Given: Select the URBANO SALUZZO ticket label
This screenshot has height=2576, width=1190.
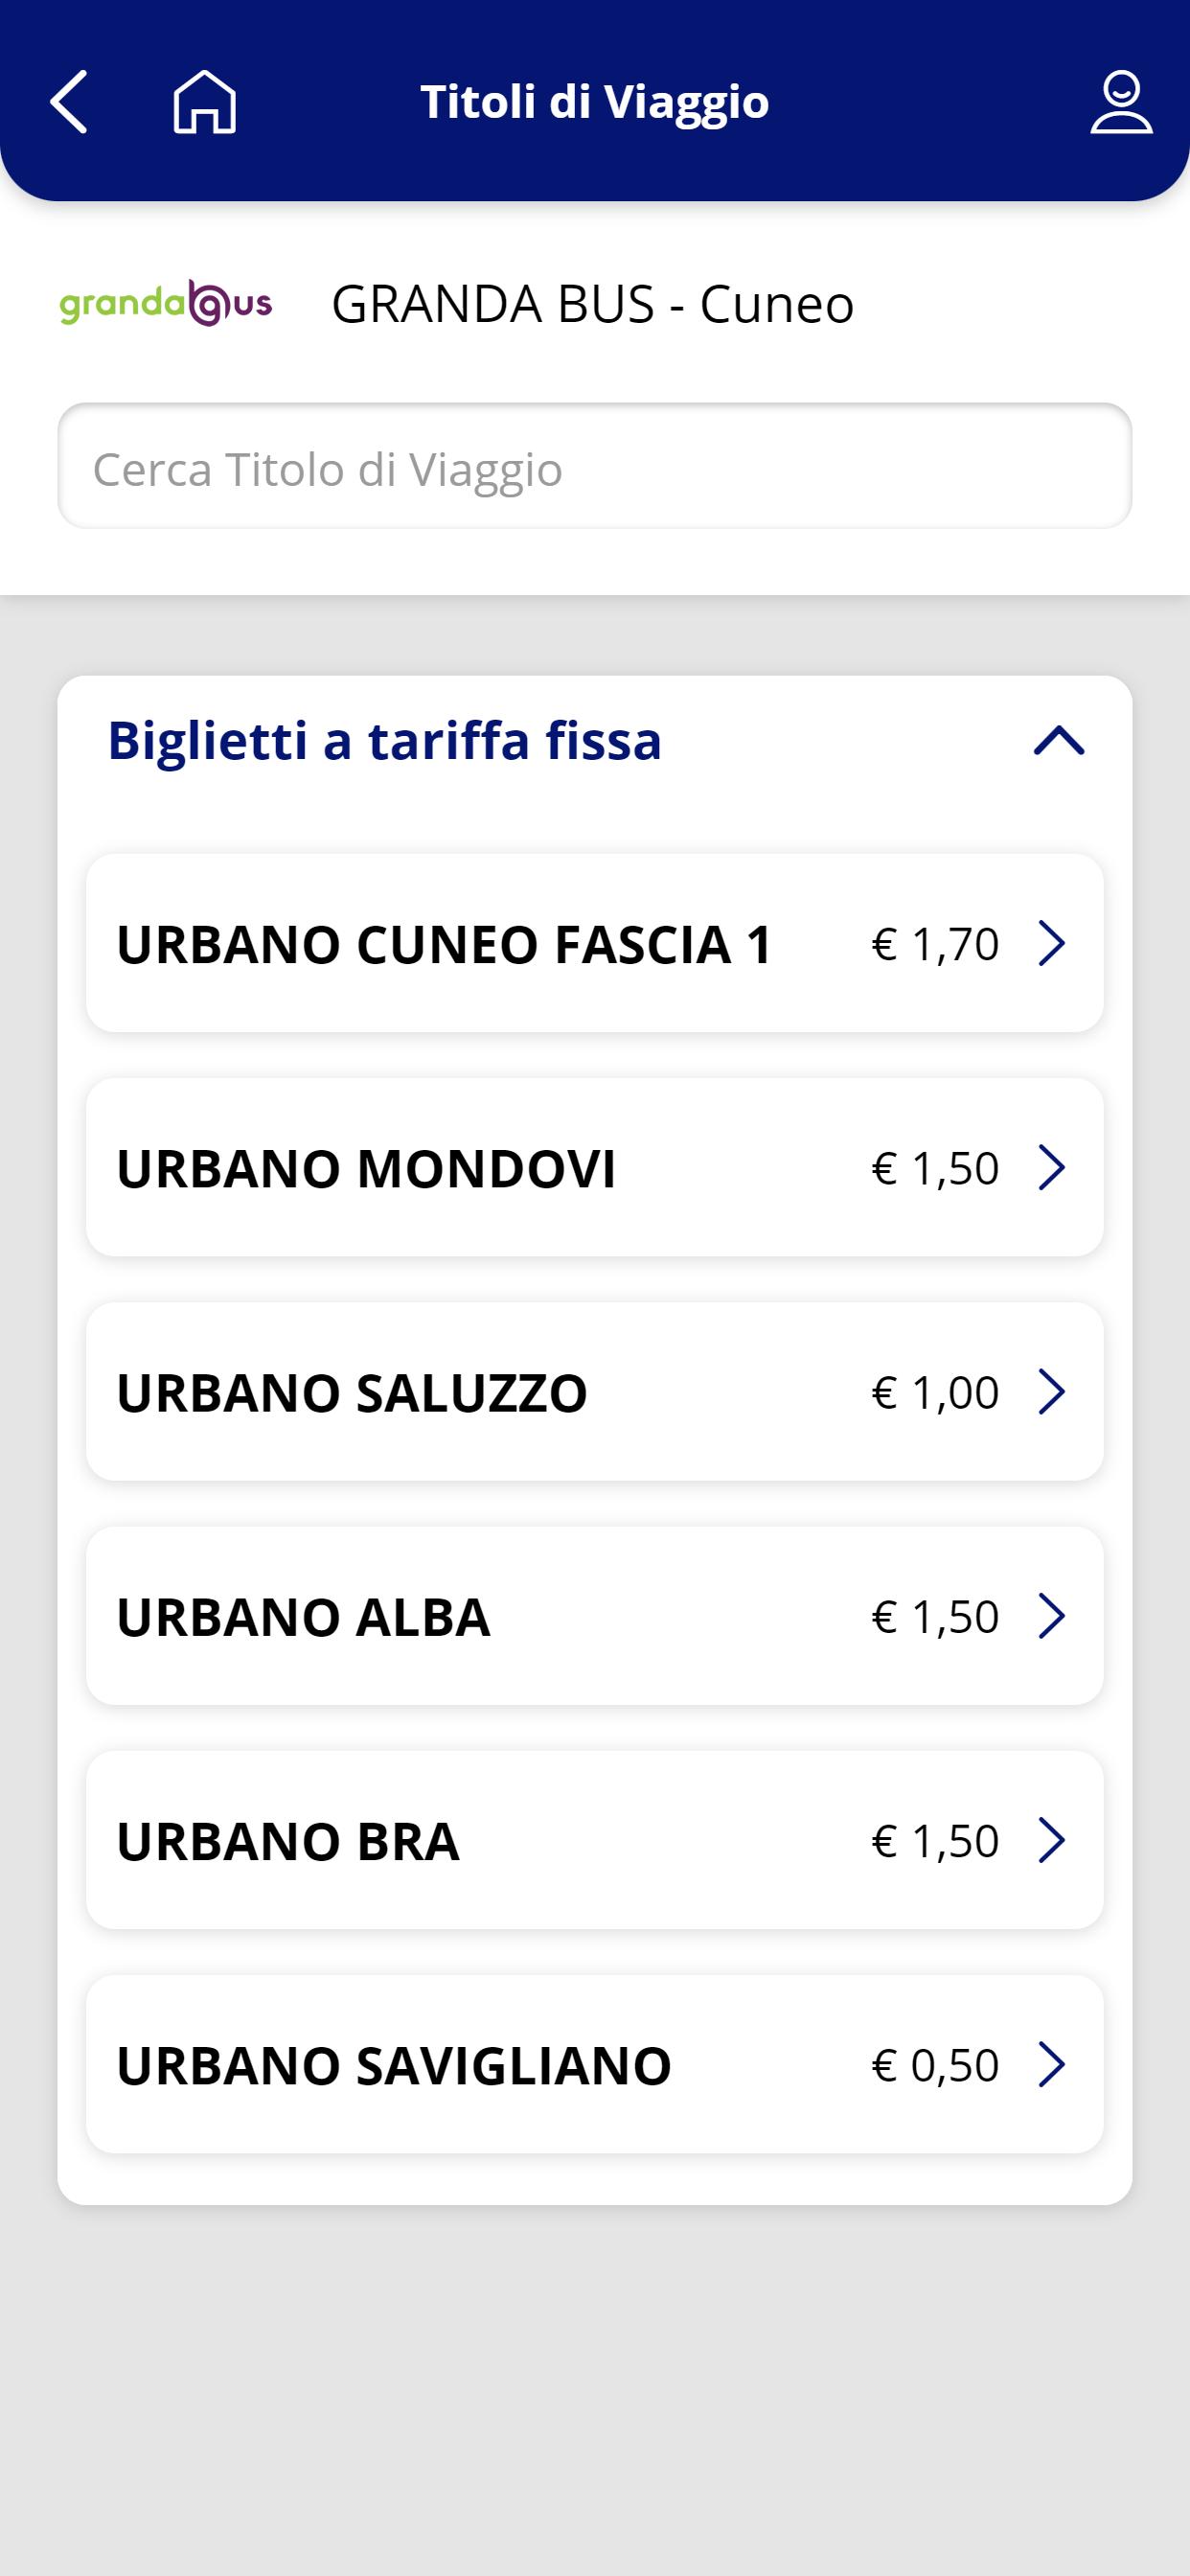Looking at the screenshot, I should point(352,1392).
